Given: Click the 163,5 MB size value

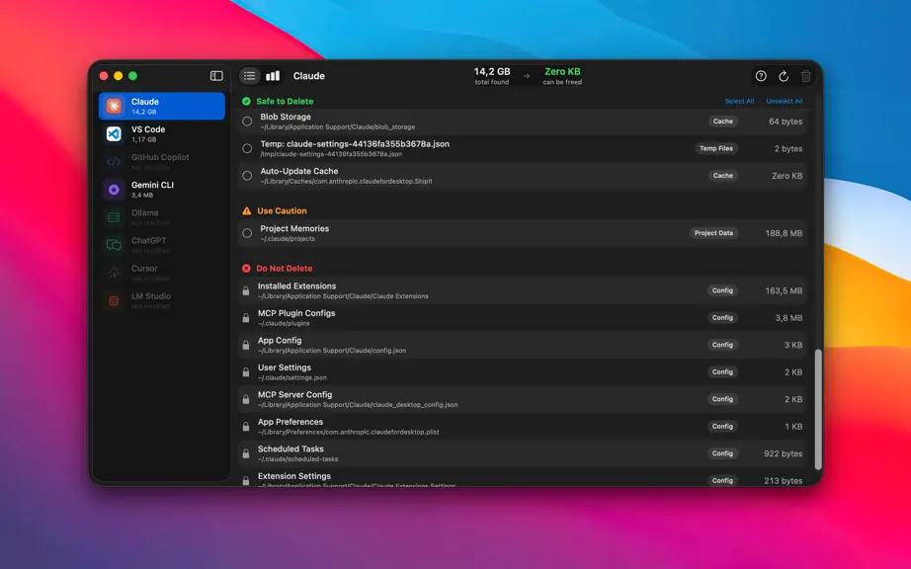Looking at the screenshot, I should [x=784, y=290].
